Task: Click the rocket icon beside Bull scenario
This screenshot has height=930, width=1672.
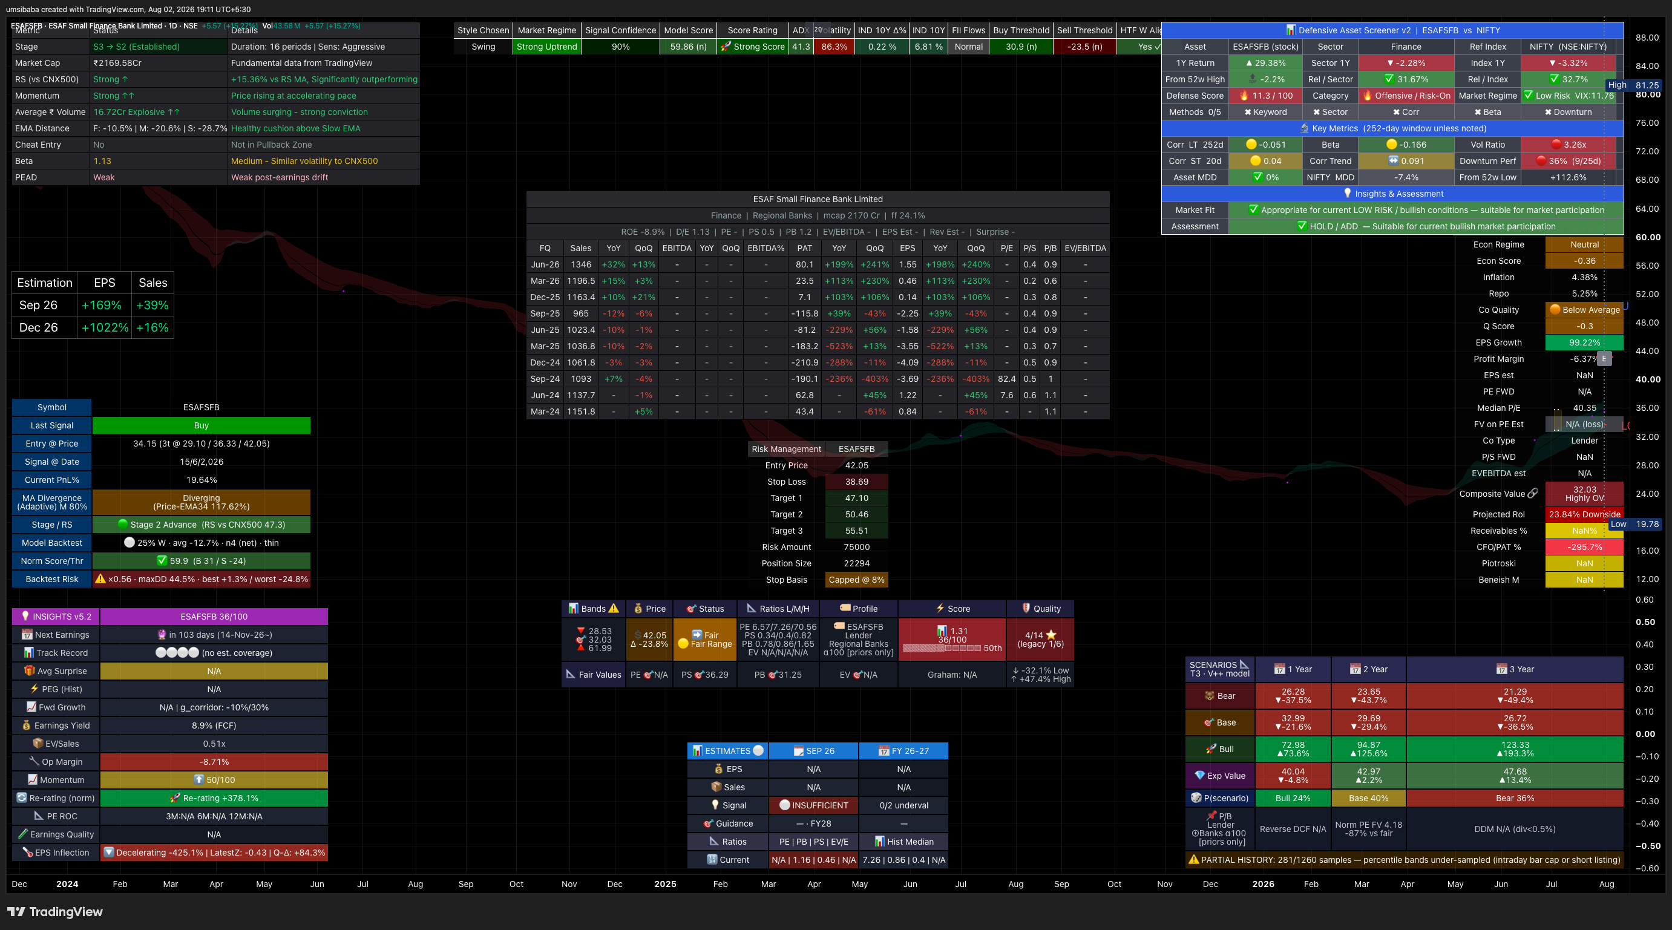Action: click(x=1211, y=749)
